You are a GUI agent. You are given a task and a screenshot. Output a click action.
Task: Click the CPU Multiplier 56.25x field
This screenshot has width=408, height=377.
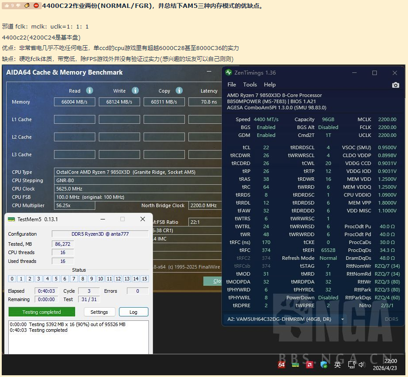coord(74,205)
